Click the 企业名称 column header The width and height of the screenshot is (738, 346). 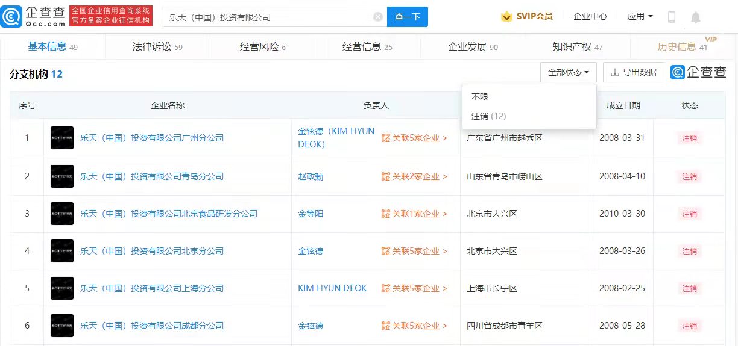click(x=168, y=105)
